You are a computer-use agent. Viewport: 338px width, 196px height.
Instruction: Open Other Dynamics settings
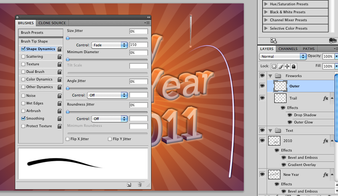coord(39,87)
